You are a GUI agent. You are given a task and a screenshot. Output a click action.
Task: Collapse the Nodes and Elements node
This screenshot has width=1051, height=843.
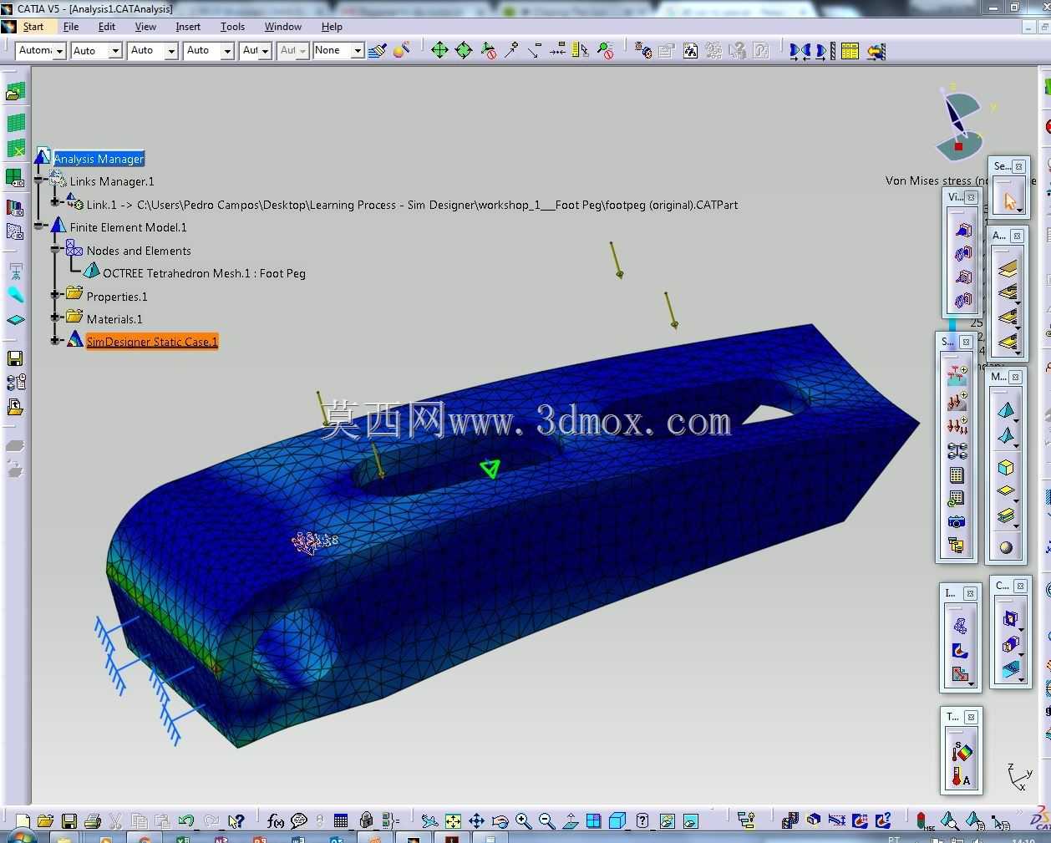tap(56, 249)
